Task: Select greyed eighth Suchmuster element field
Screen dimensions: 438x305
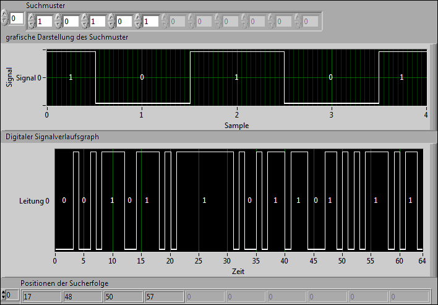Action: pyautogui.click(x=231, y=22)
